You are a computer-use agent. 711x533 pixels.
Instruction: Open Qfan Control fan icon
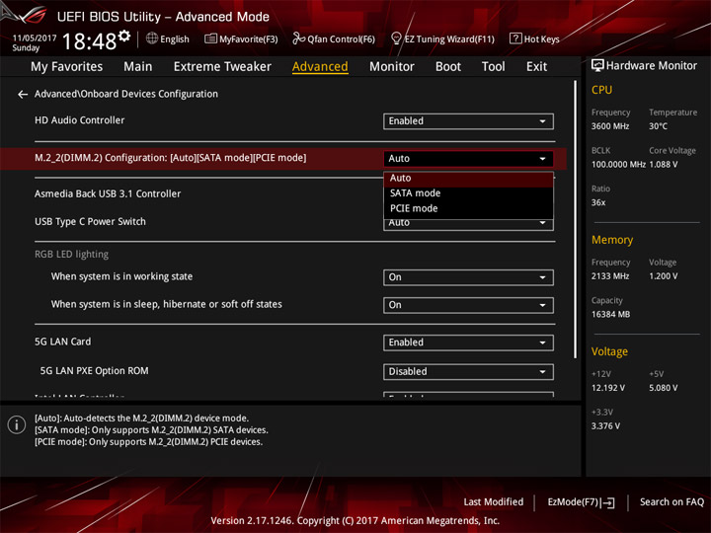click(298, 38)
